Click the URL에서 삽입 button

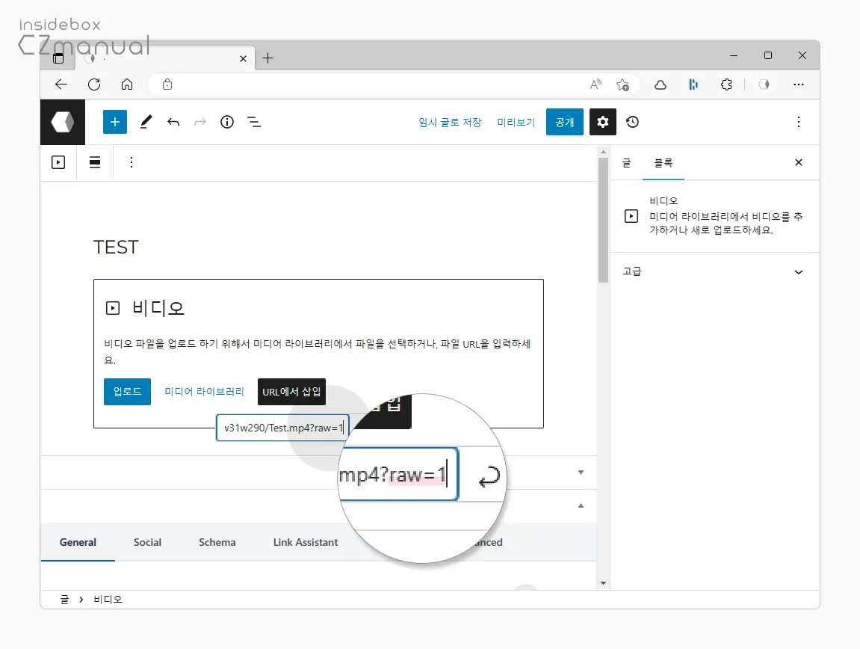point(292,392)
